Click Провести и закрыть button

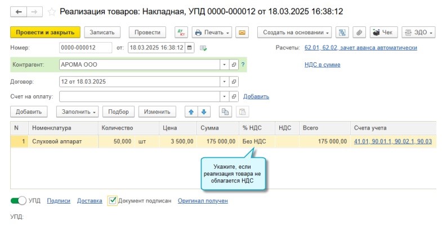coord(46,33)
